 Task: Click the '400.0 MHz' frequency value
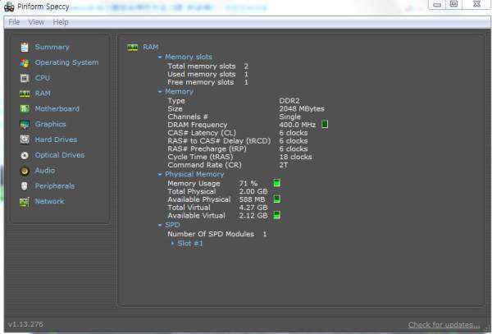[297, 125]
